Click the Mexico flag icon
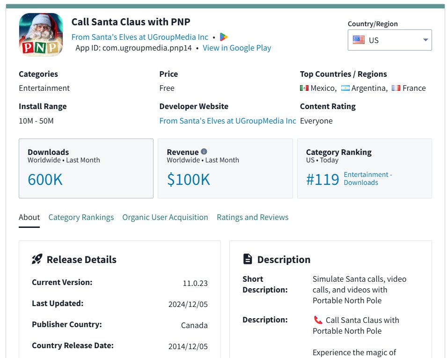The height and width of the screenshot is (358, 447). (x=304, y=88)
